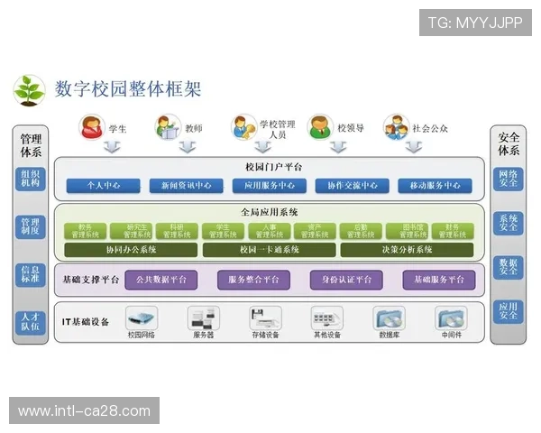Image resolution: width=541 pixels, height=433 pixels.
Task: Select the 学校管理人员 avatar with key
Action: coord(244,127)
